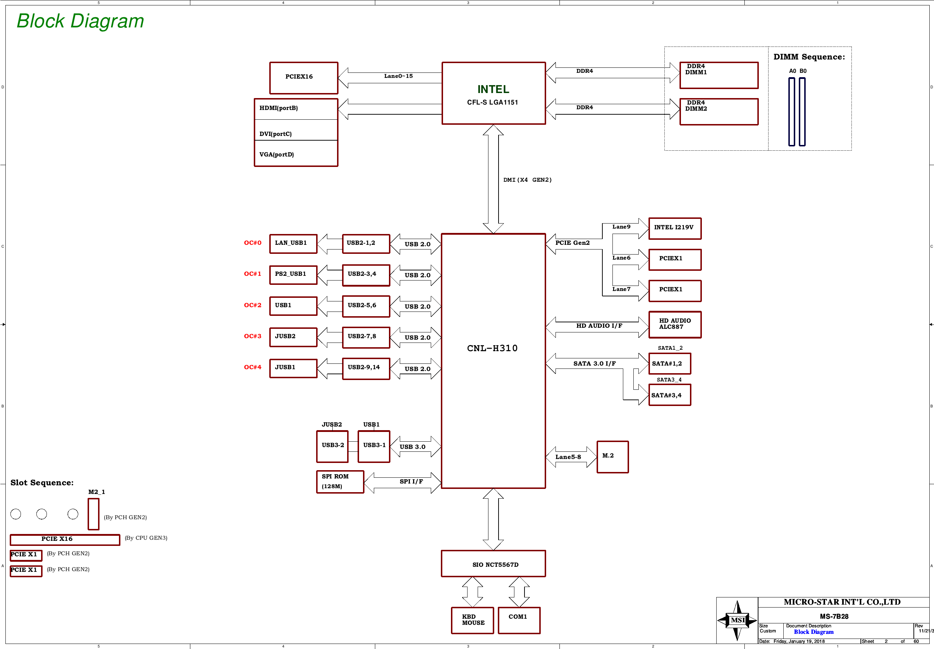Viewport: 934px width, 649px height.
Task: Click the HD AUDIO ALC887 block
Action: click(675, 324)
